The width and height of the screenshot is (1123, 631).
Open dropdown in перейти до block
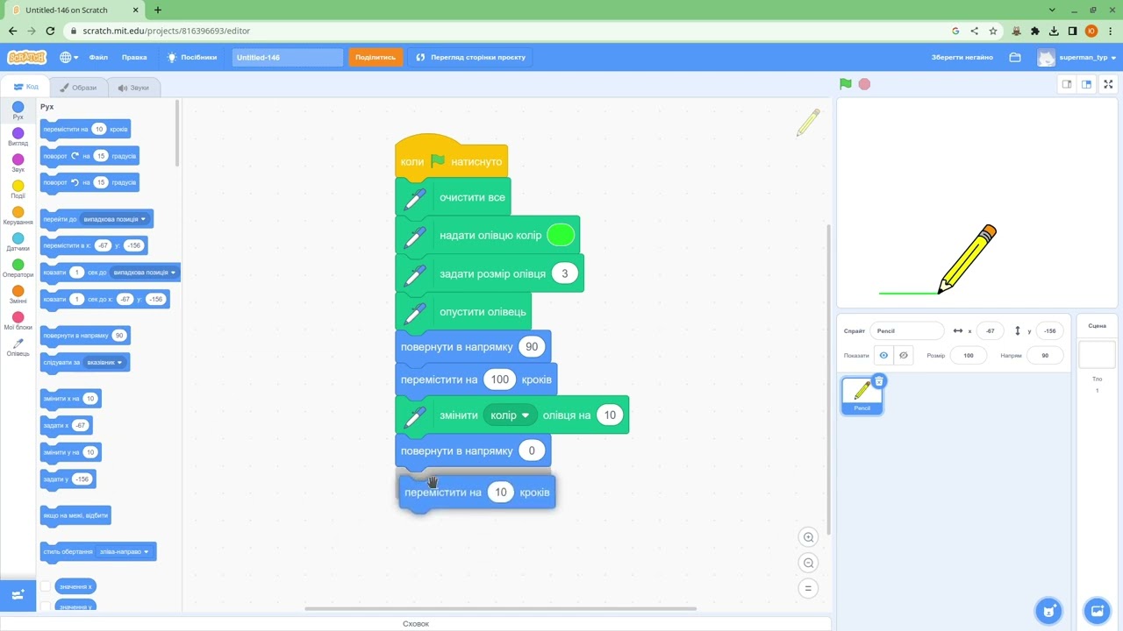[x=115, y=219]
